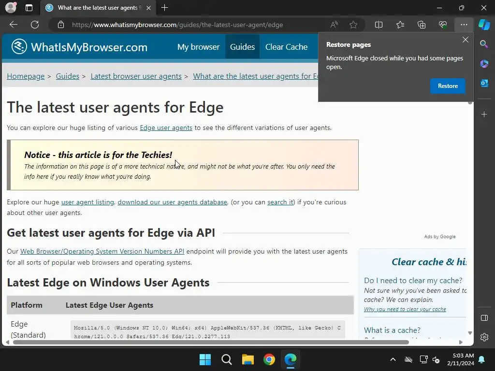Open the Windows Start menu
This screenshot has height=371, width=495.
(205, 359)
